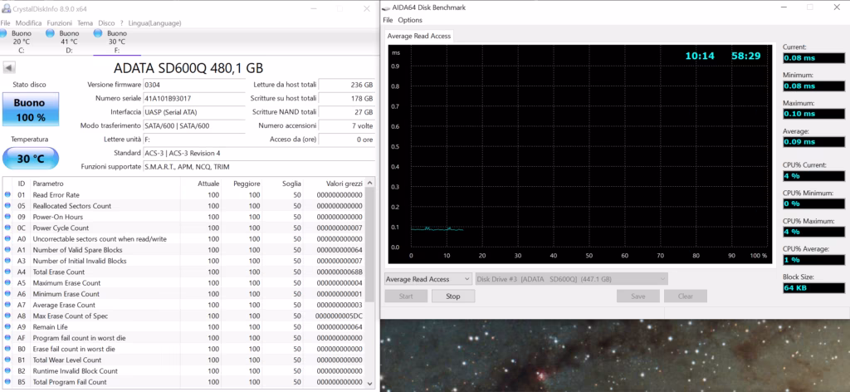Open the Modifica menu
850x392 pixels.
[29, 23]
